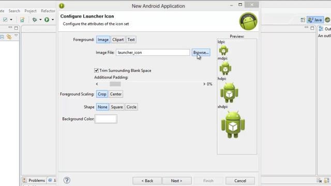Screen dimensions: 331x186
Task: Click the help question mark icon
Action: 67,180
